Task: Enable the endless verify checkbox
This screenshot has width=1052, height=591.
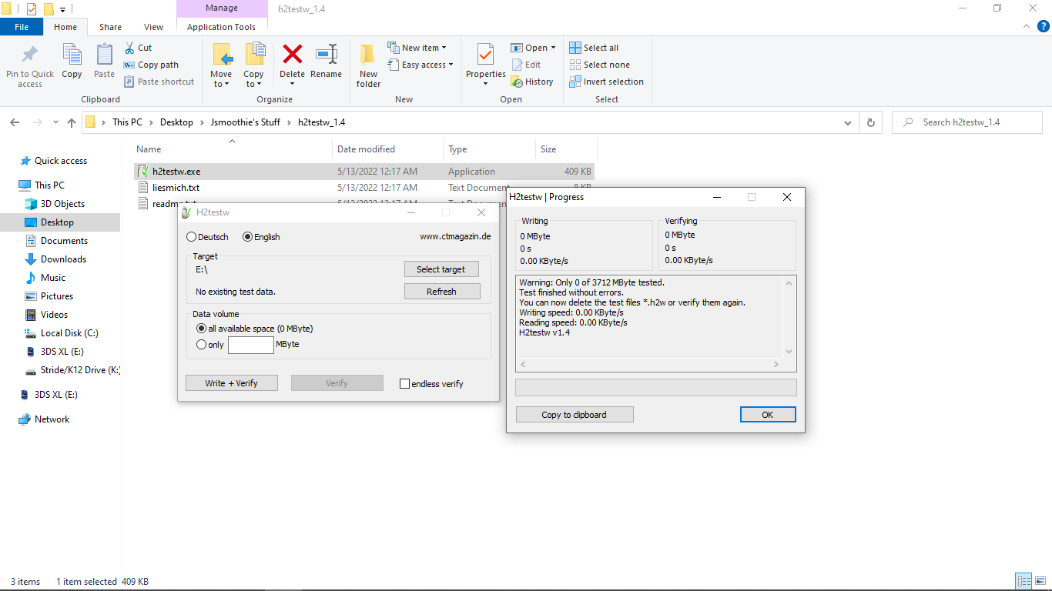Action: coord(404,383)
